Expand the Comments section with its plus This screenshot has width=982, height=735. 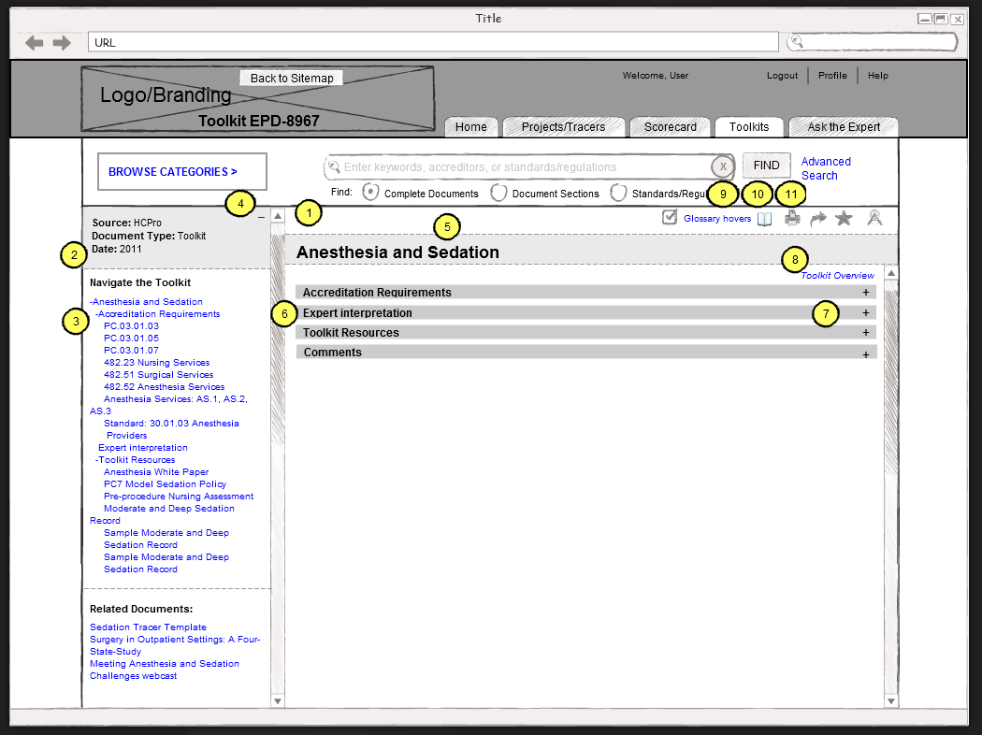point(865,354)
